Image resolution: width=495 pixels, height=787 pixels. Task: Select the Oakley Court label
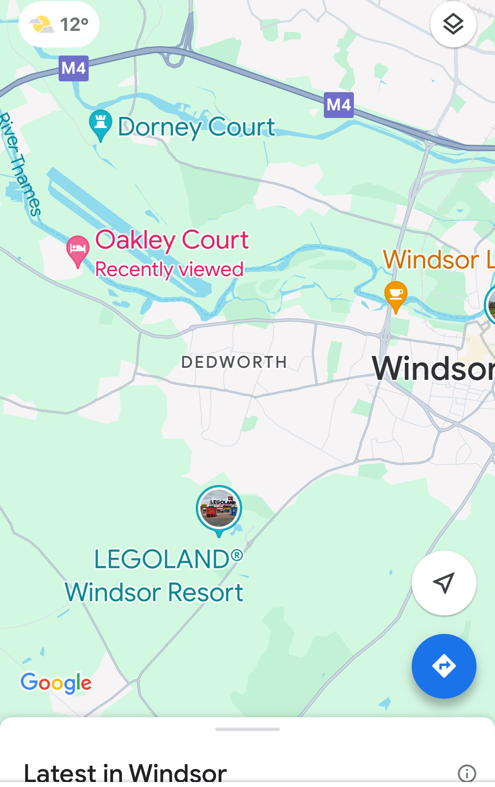172,240
